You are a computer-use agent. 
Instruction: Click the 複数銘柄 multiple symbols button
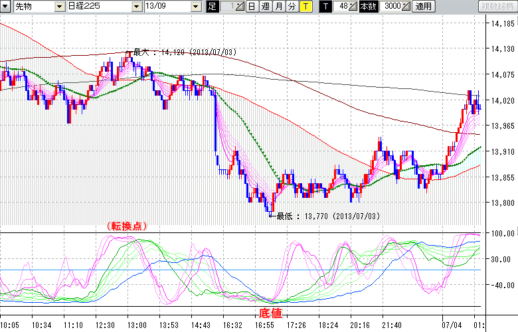pyautogui.click(x=497, y=7)
